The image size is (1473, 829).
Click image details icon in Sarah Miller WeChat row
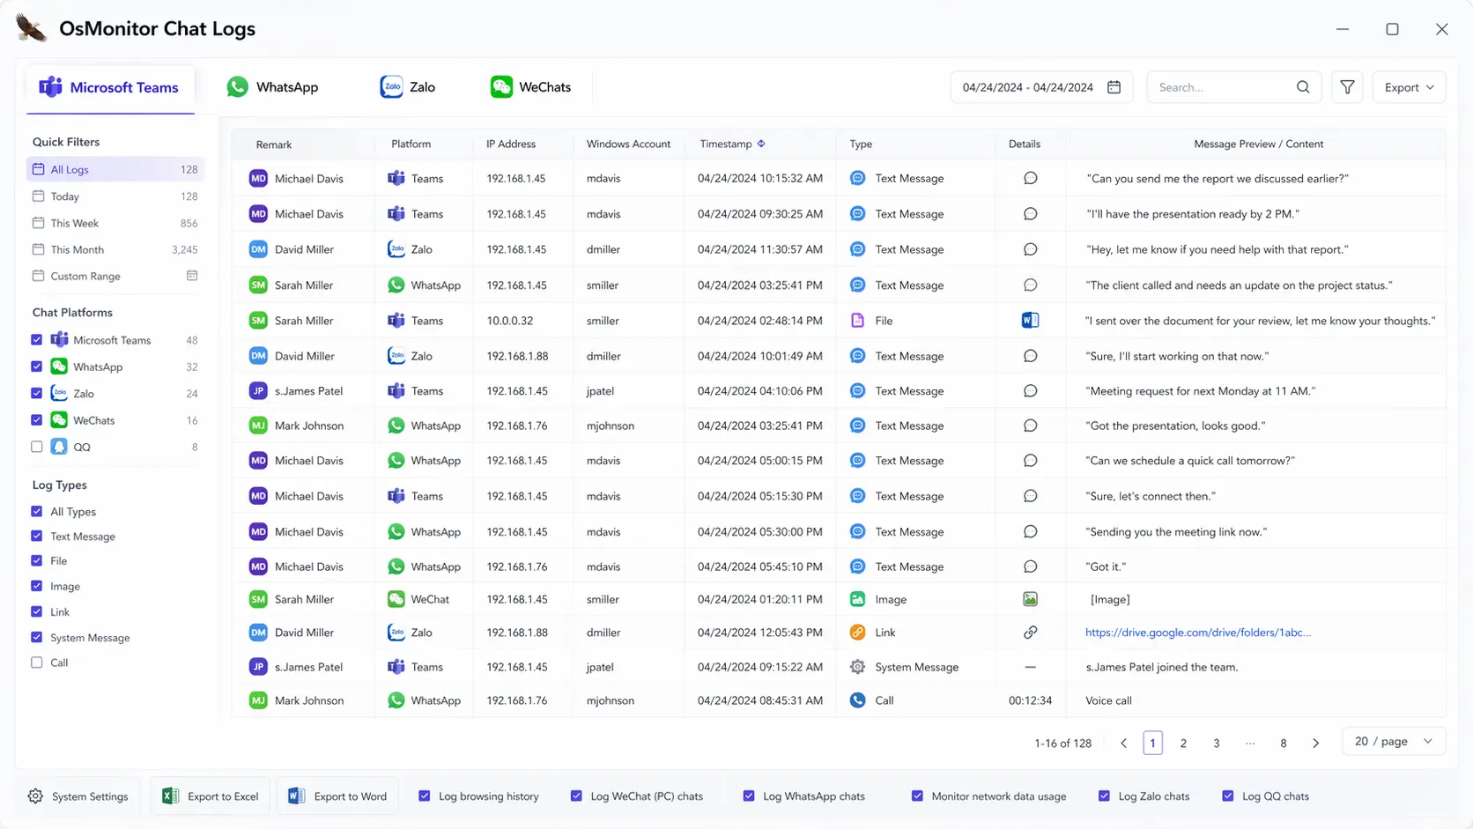(x=1030, y=599)
